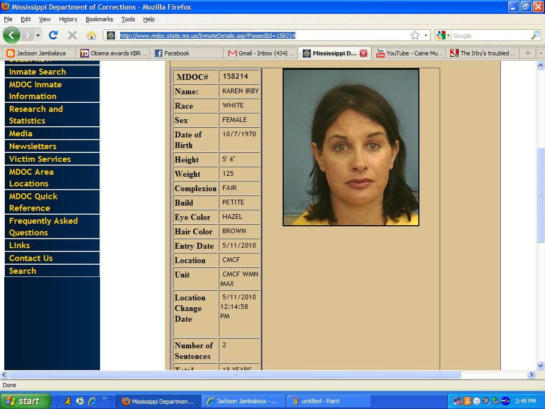Viewport: 545px width, 409px height.
Task: Stop loading the page
Action: (x=71, y=35)
